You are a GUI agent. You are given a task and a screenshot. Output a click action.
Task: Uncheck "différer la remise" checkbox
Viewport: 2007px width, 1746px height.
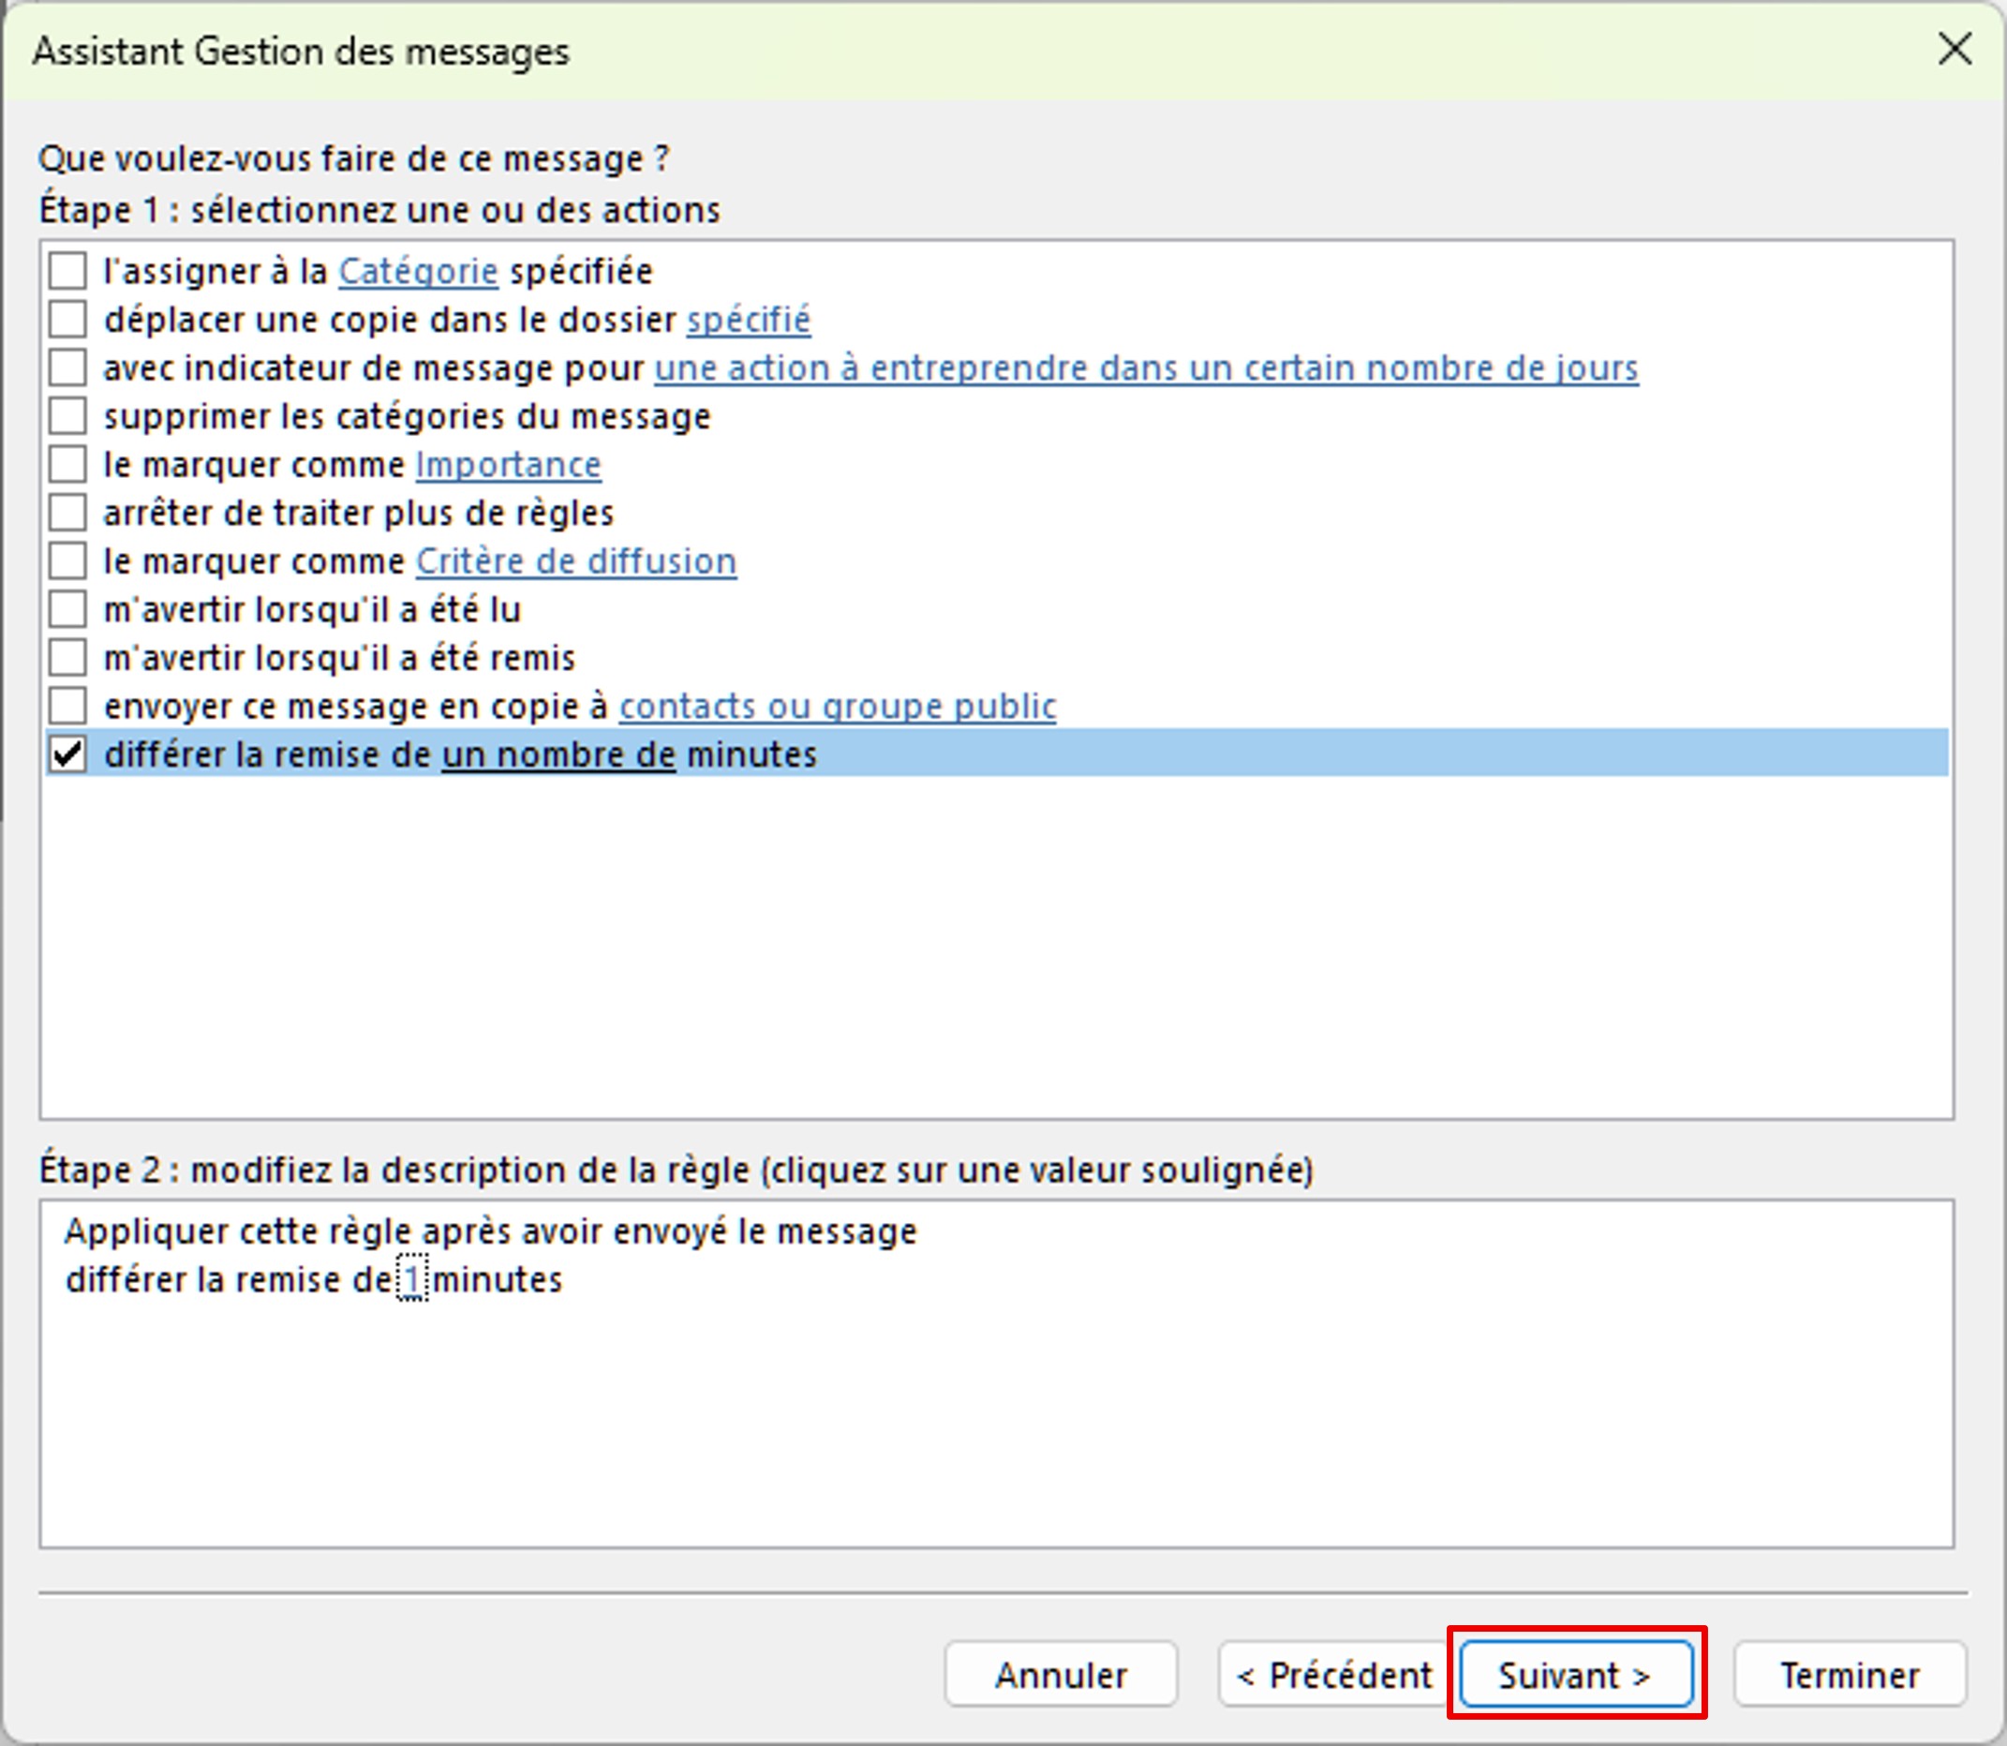68,754
